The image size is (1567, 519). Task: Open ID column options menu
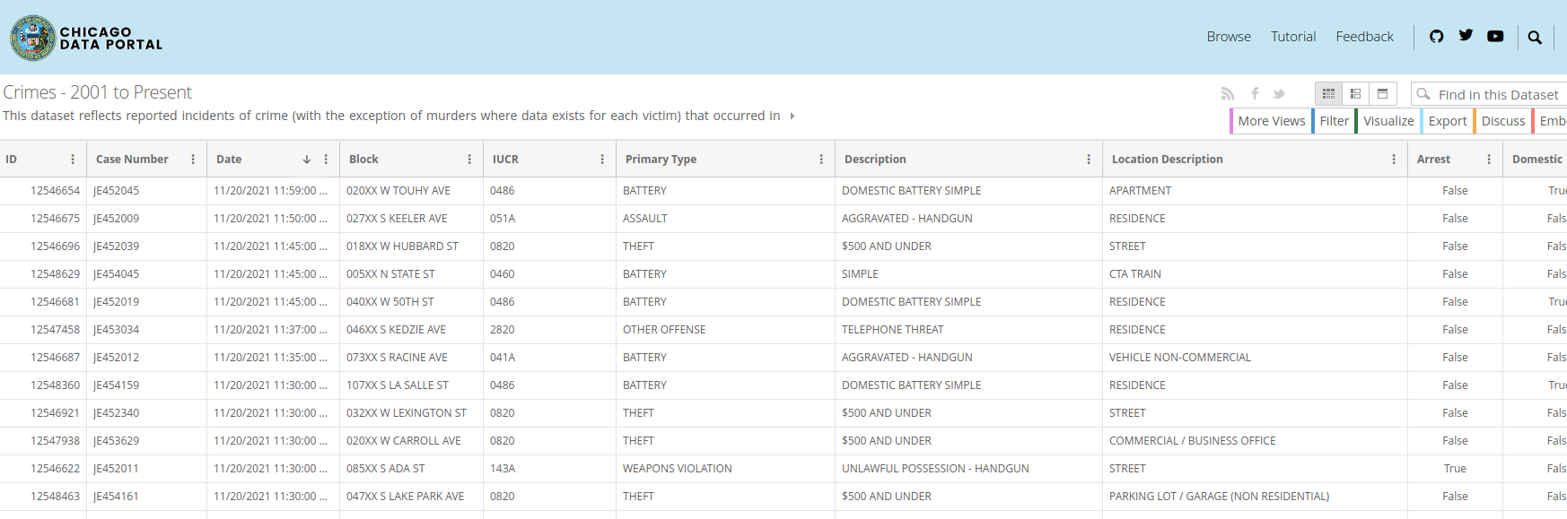[x=73, y=160]
